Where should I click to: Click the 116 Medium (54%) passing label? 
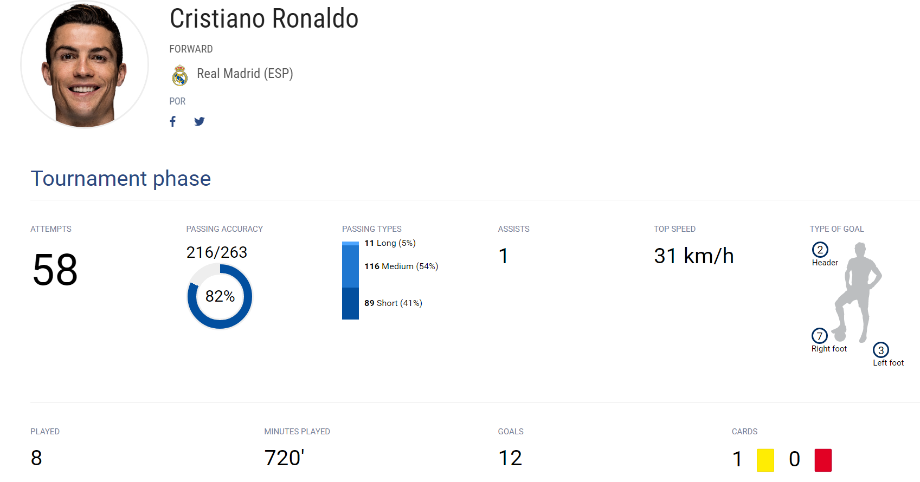(401, 266)
